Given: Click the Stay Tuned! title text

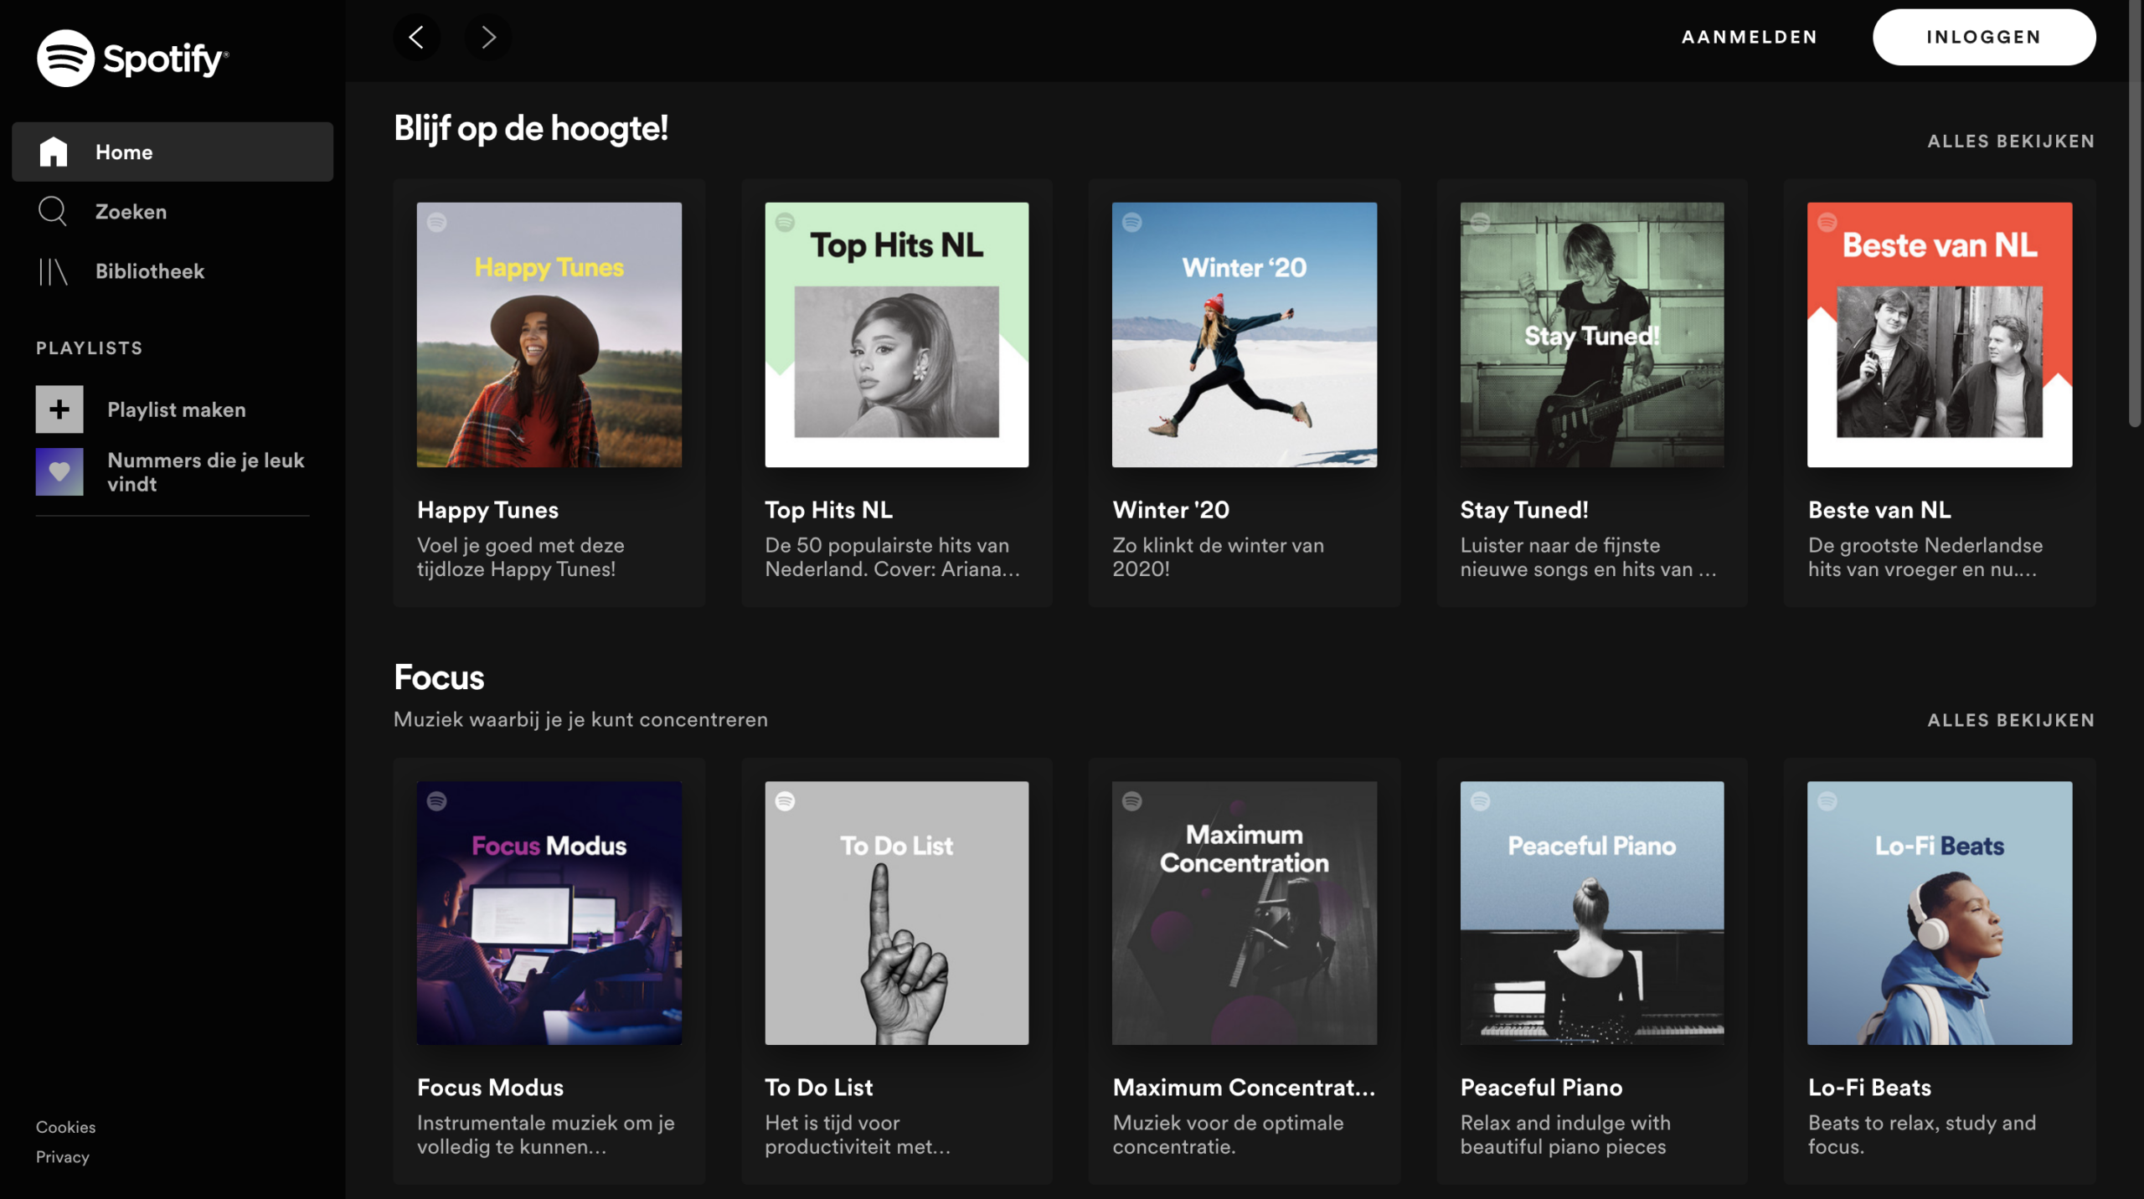Looking at the screenshot, I should (x=1524, y=510).
